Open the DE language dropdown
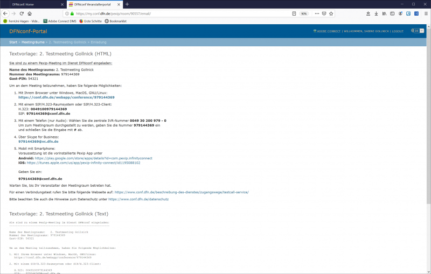The image size is (431, 274). (x=419, y=31)
